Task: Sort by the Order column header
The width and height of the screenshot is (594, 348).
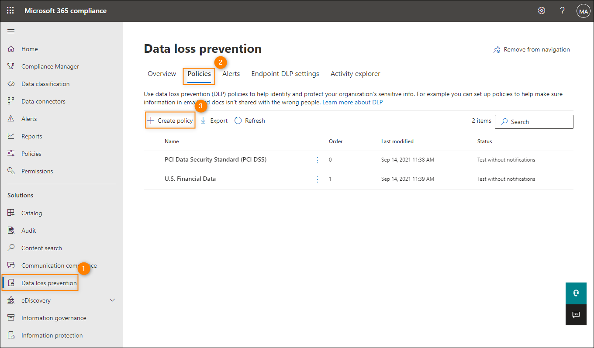Action: click(335, 141)
